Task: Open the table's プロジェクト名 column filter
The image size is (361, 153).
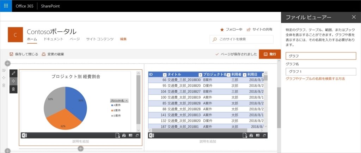Action: (228, 75)
